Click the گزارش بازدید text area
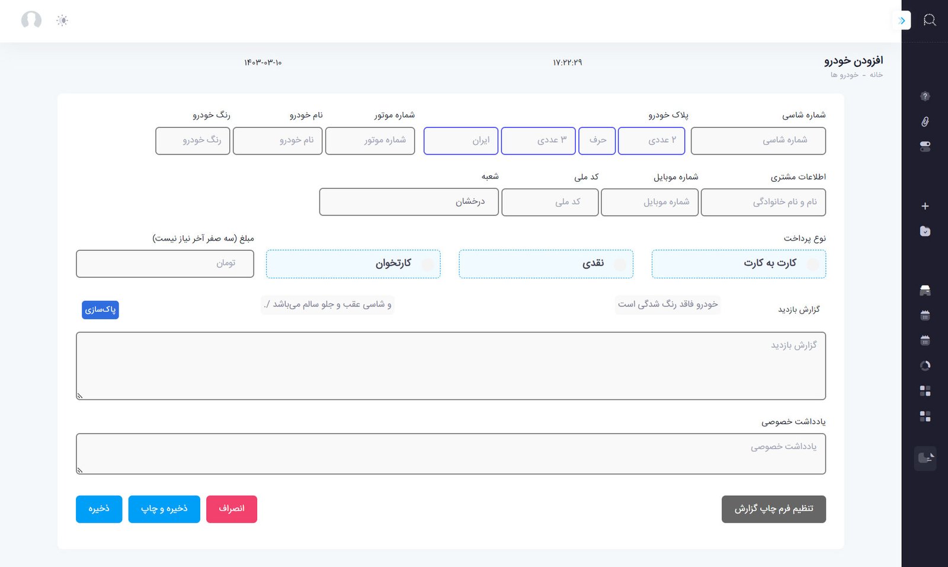The width and height of the screenshot is (948, 567). point(451,366)
